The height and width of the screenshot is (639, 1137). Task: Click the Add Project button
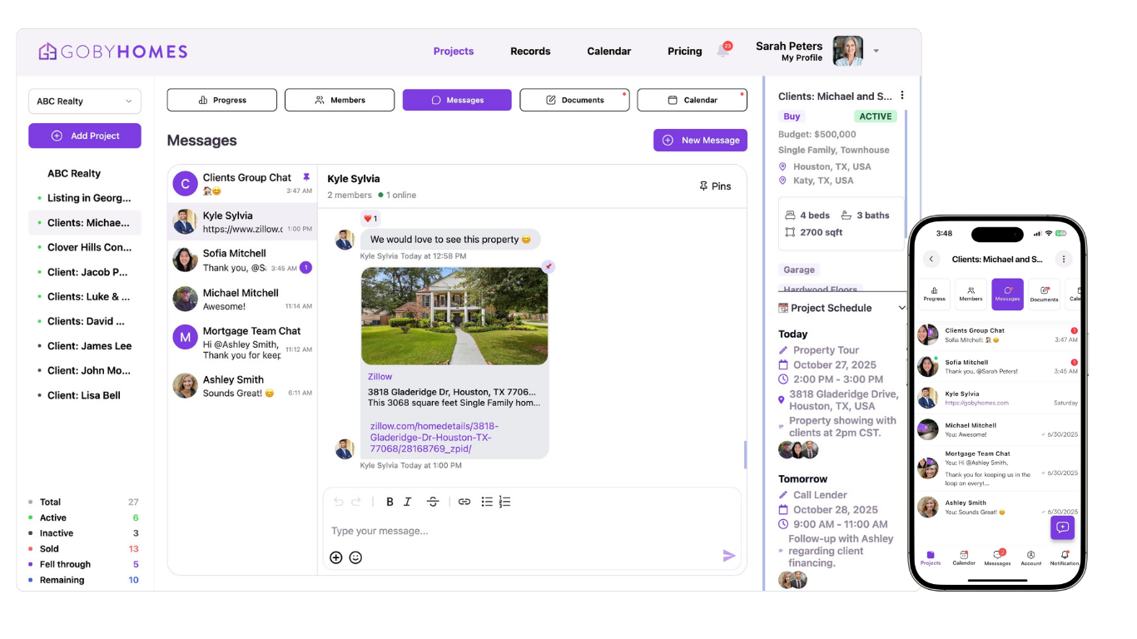point(85,136)
